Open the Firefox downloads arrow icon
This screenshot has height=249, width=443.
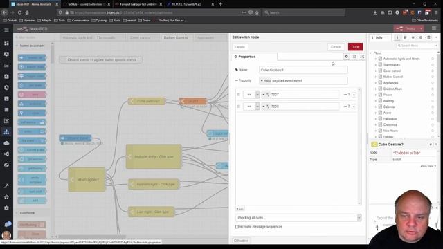point(375,12)
